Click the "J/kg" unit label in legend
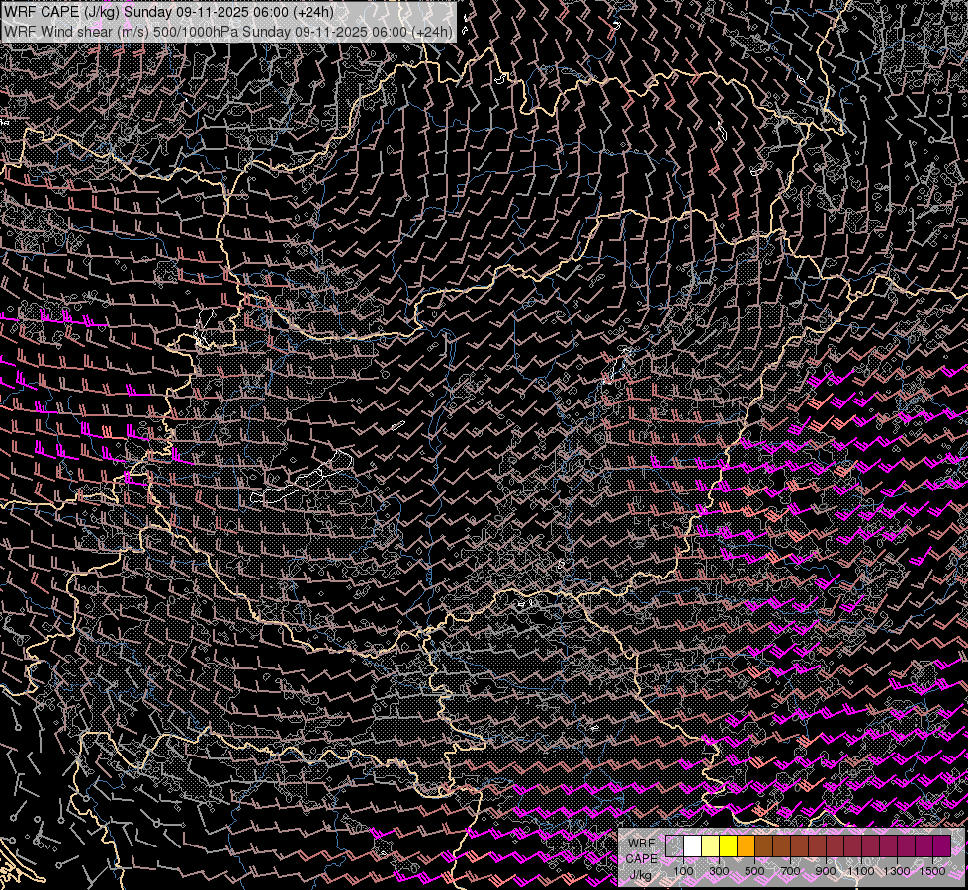Screen dimensions: 968x890 641,875
